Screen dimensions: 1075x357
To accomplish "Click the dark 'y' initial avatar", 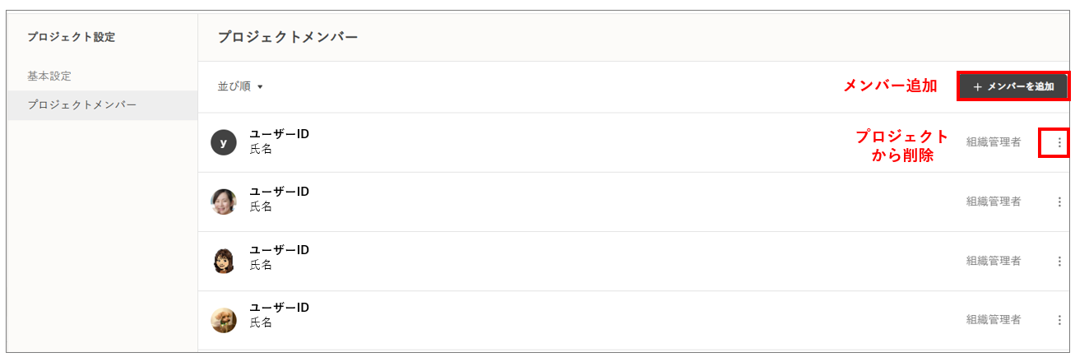I will [224, 142].
